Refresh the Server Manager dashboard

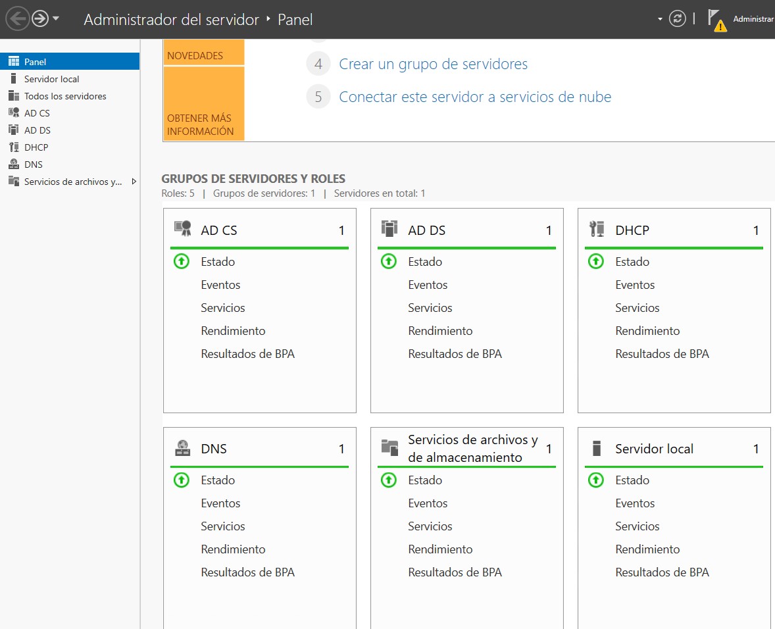point(677,19)
